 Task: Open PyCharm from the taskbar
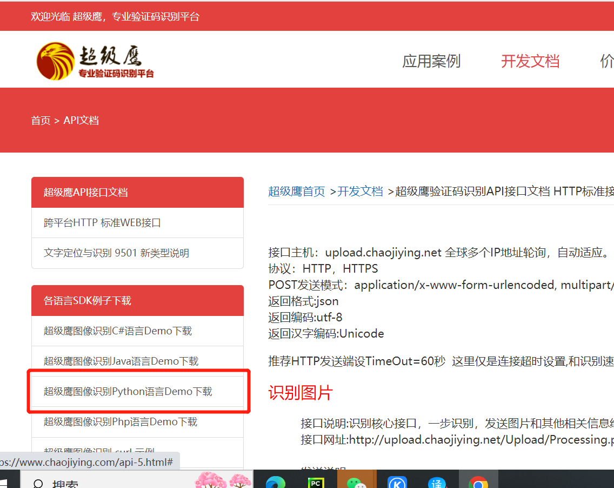[316, 483]
